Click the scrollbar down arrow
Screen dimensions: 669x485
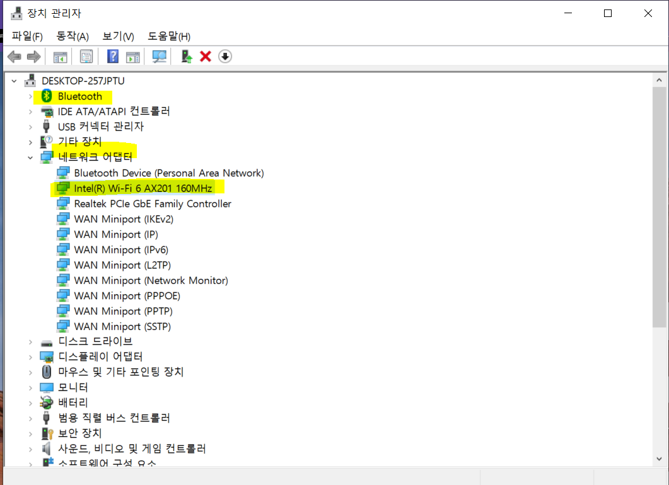click(x=659, y=459)
